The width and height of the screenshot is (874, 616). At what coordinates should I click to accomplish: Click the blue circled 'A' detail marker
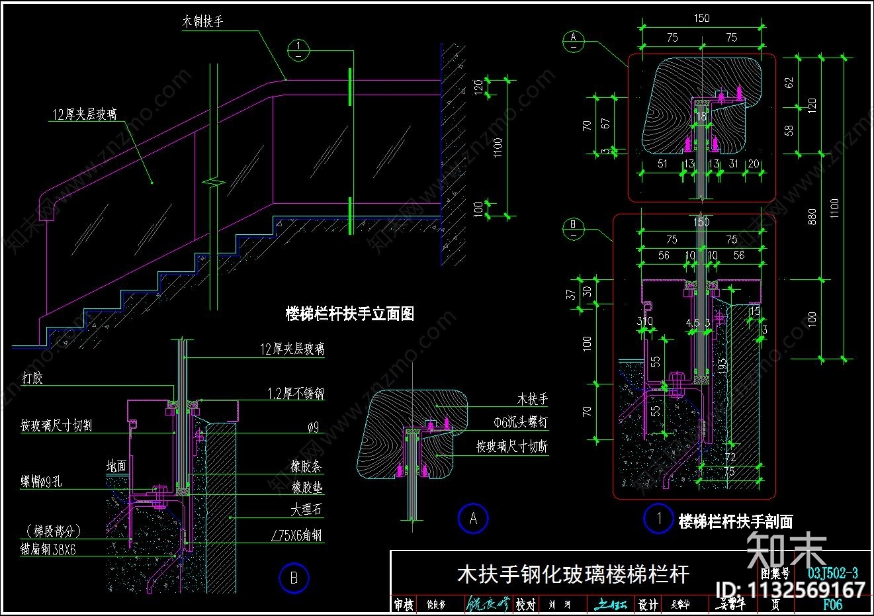click(473, 519)
